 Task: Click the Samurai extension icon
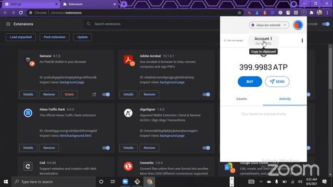point(30,61)
